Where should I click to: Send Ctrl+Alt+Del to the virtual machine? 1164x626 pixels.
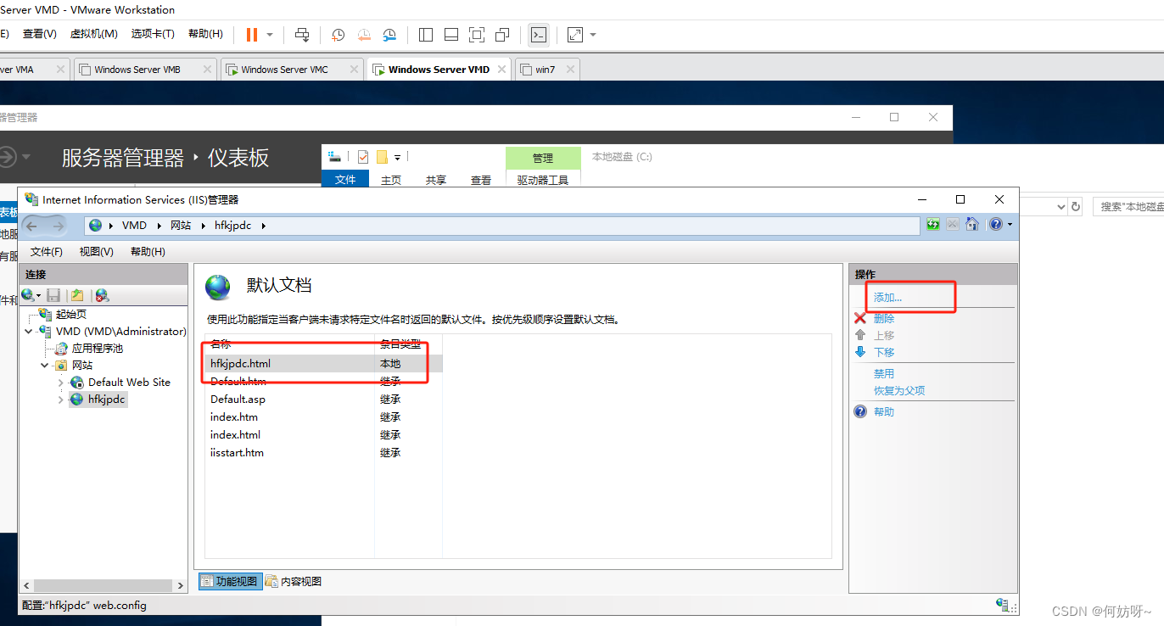[x=302, y=35]
